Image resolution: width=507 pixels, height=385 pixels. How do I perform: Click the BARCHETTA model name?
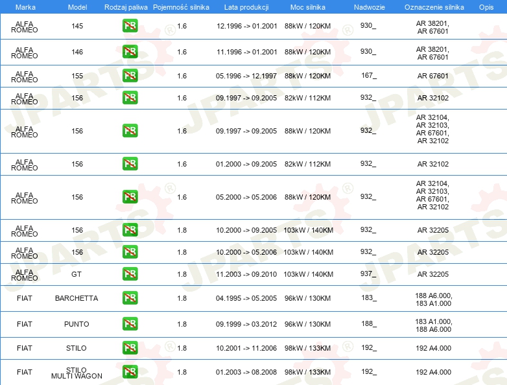(77, 298)
